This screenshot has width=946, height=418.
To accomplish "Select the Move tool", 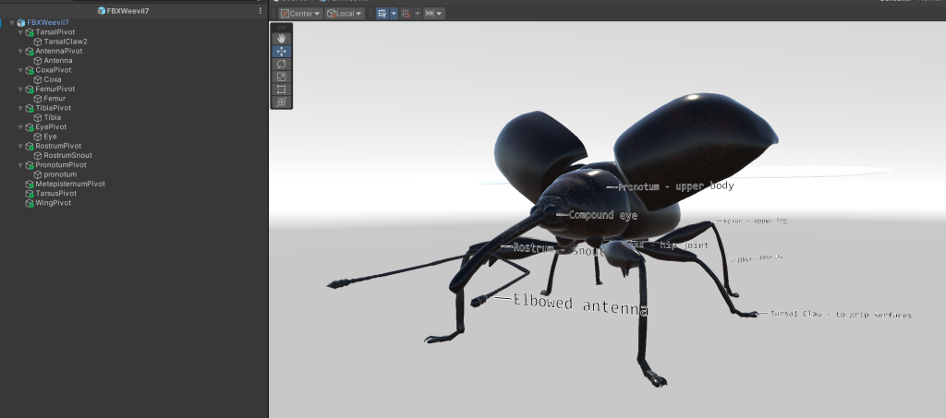I will [282, 52].
